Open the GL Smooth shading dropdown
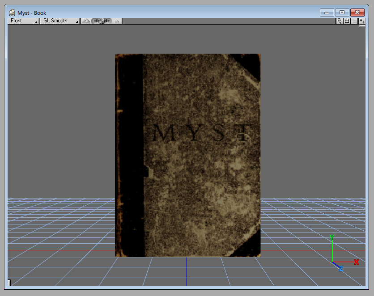Screen dimensions: 374x296 point(59,21)
